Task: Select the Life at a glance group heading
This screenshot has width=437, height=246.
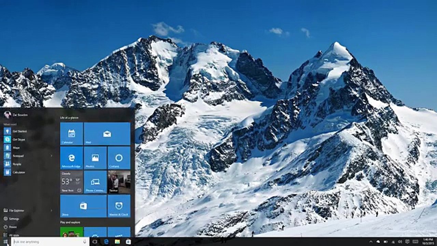Action: (69, 118)
